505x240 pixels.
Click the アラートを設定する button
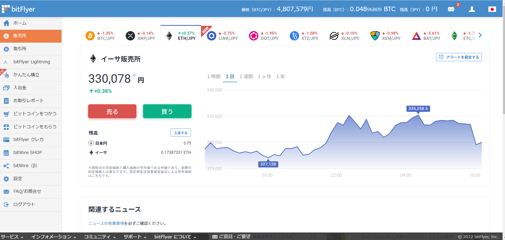click(459, 57)
